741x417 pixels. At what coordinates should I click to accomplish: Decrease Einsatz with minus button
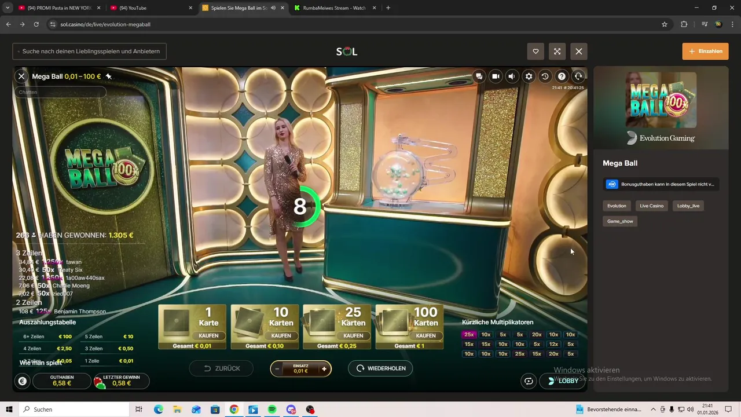point(277,369)
